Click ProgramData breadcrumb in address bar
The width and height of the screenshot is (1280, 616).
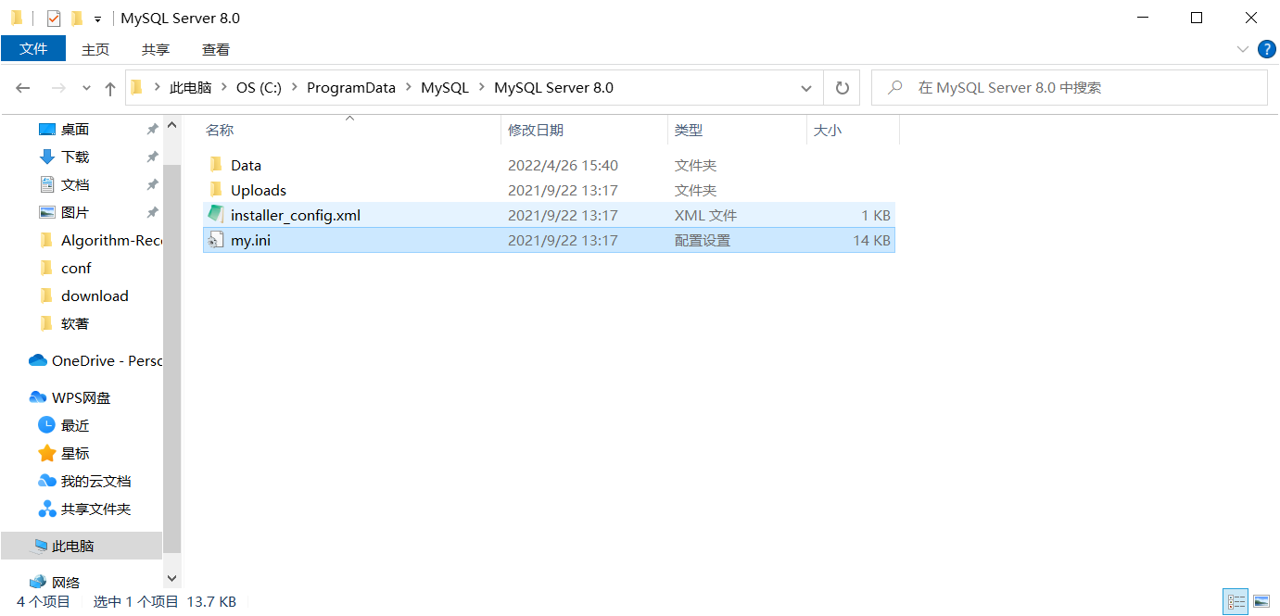(351, 88)
